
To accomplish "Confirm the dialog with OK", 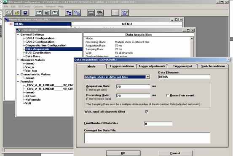I will pyautogui.click(x=123, y=153).
